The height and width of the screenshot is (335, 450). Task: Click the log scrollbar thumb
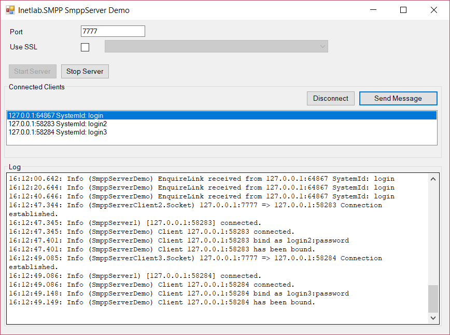pyautogui.click(x=433, y=299)
